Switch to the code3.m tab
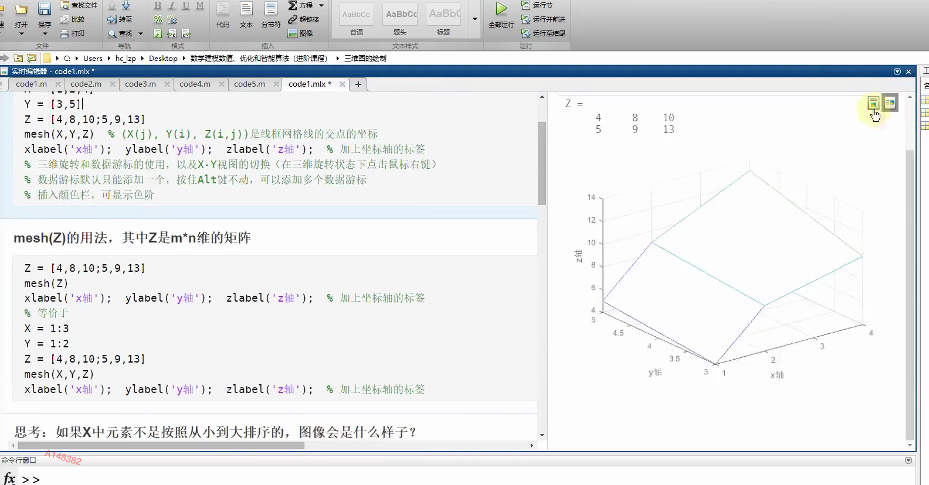The width and height of the screenshot is (929, 485). coord(140,84)
